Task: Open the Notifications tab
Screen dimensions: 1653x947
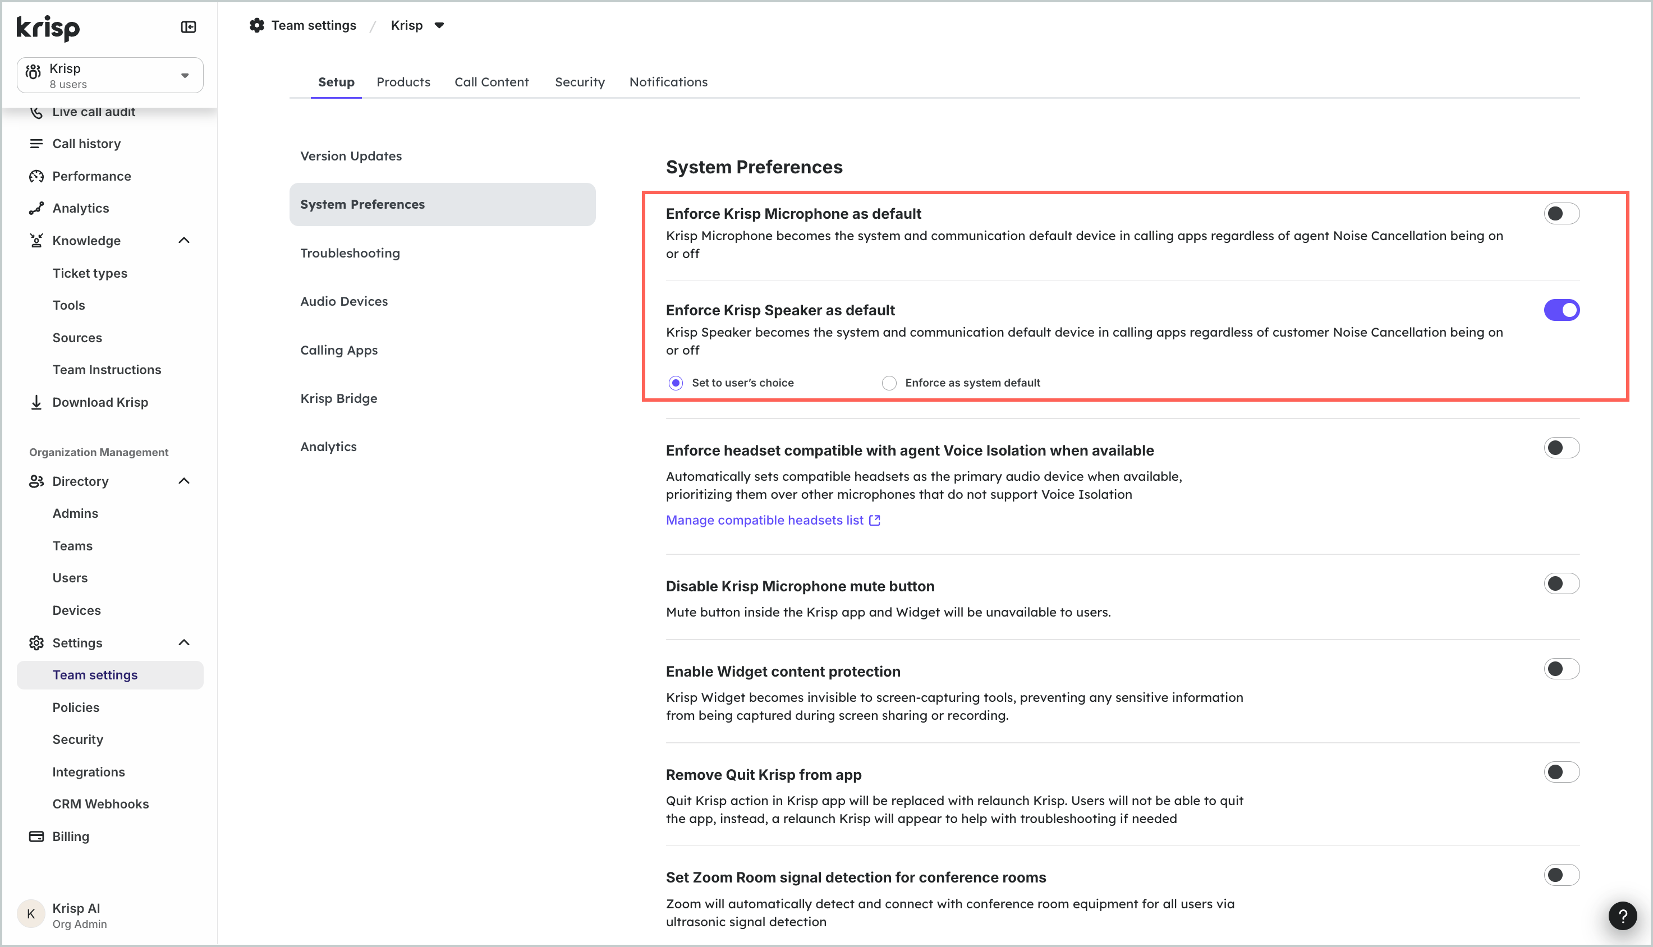Action: 668,82
